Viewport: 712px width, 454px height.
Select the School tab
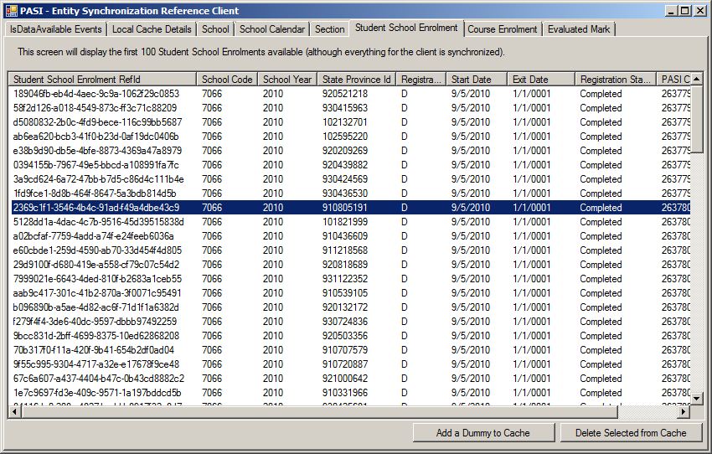(215, 29)
